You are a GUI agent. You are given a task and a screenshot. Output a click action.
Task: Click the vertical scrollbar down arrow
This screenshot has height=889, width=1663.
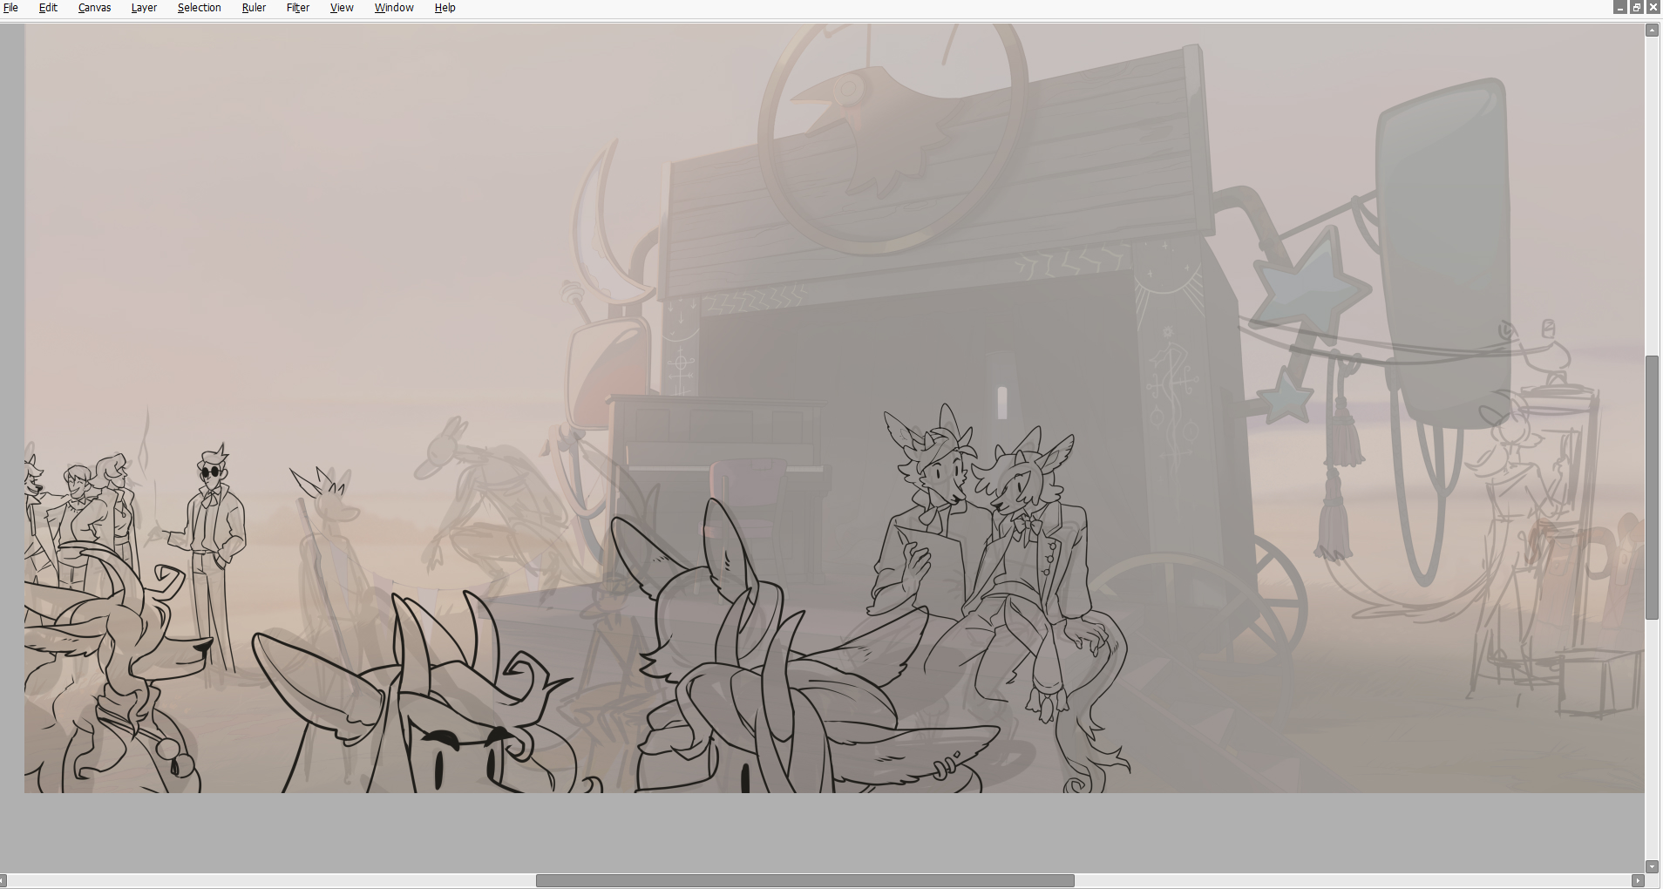[1653, 866]
